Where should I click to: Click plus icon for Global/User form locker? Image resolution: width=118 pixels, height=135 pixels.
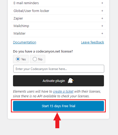point(102,11)
